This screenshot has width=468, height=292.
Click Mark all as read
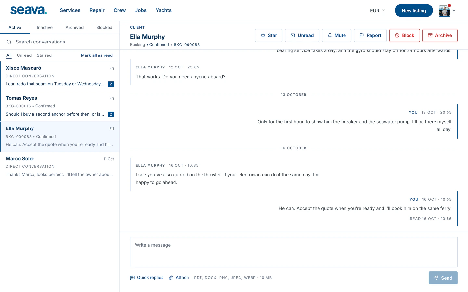click(x=97, y=55)
